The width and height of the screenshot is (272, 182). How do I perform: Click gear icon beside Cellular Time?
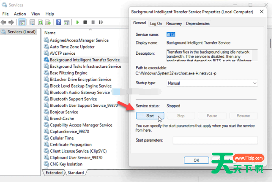point(46,138)
